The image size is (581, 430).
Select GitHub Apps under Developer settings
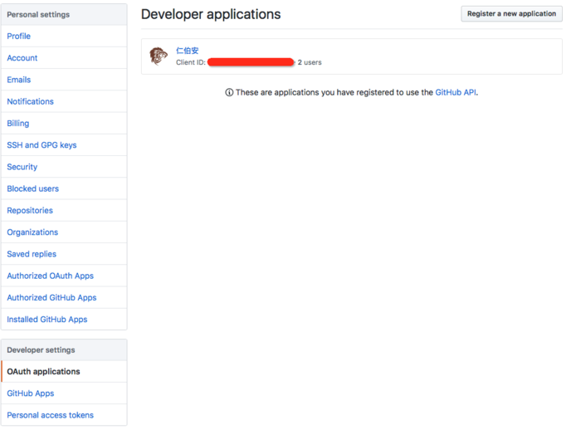coord(31,393)
